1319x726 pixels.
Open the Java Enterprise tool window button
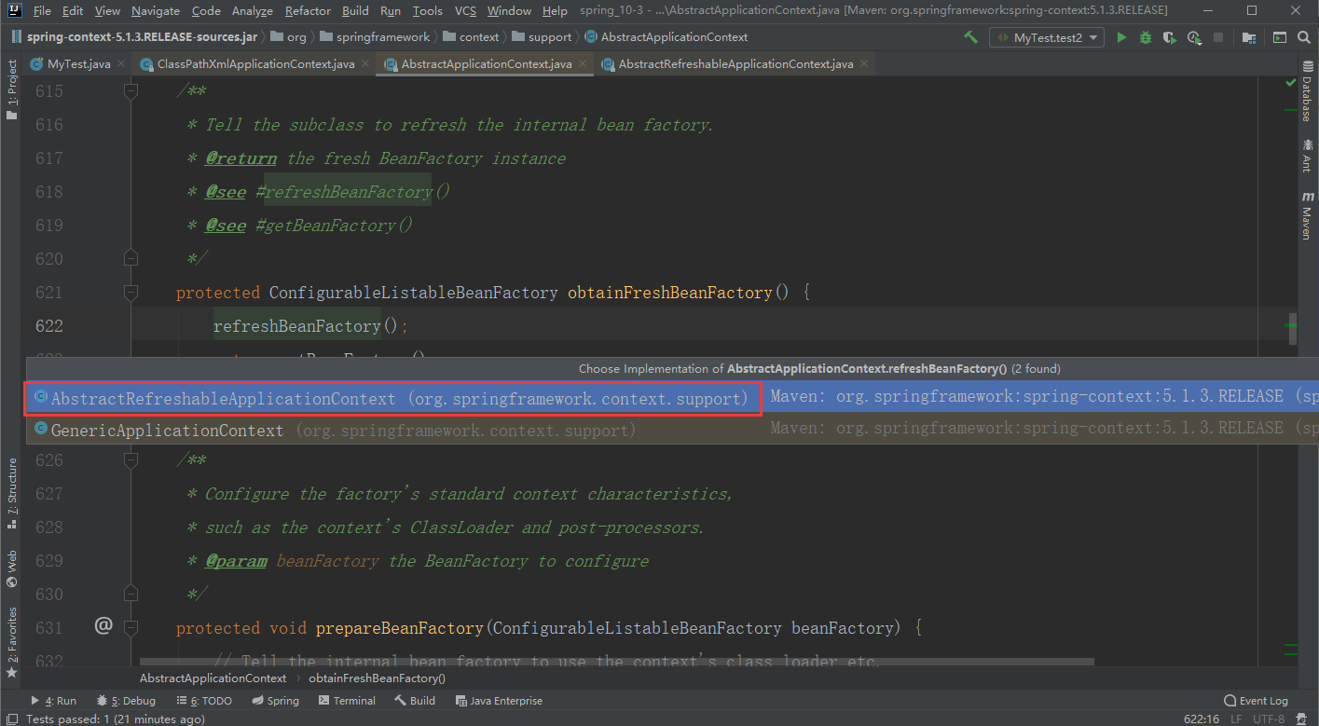(499, 701)
